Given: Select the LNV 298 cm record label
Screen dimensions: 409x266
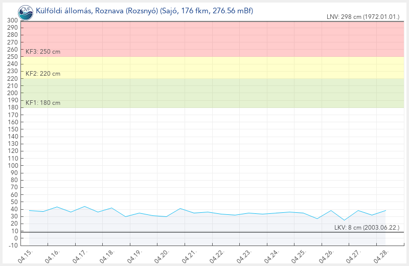Looking at the screenshot, I should click(x=363, y=17).
